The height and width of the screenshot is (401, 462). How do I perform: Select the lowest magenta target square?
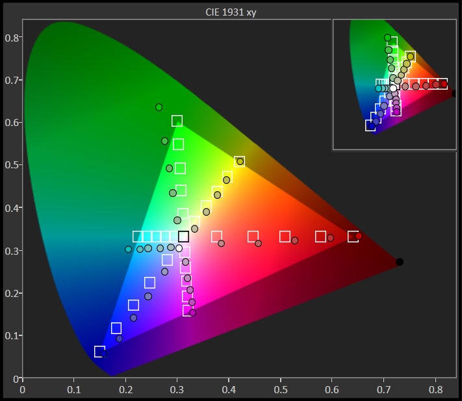tap(187, 311)
